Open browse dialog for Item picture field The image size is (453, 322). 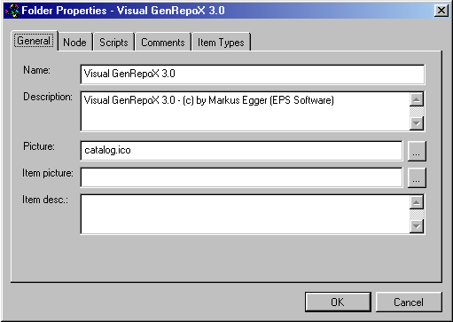coord(417,177)
